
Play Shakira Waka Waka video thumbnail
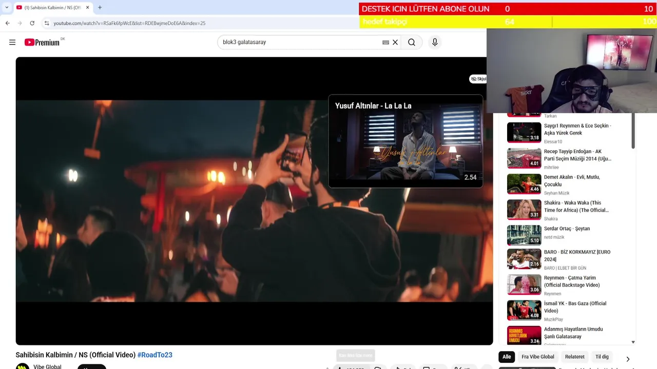tap(524, 210)
